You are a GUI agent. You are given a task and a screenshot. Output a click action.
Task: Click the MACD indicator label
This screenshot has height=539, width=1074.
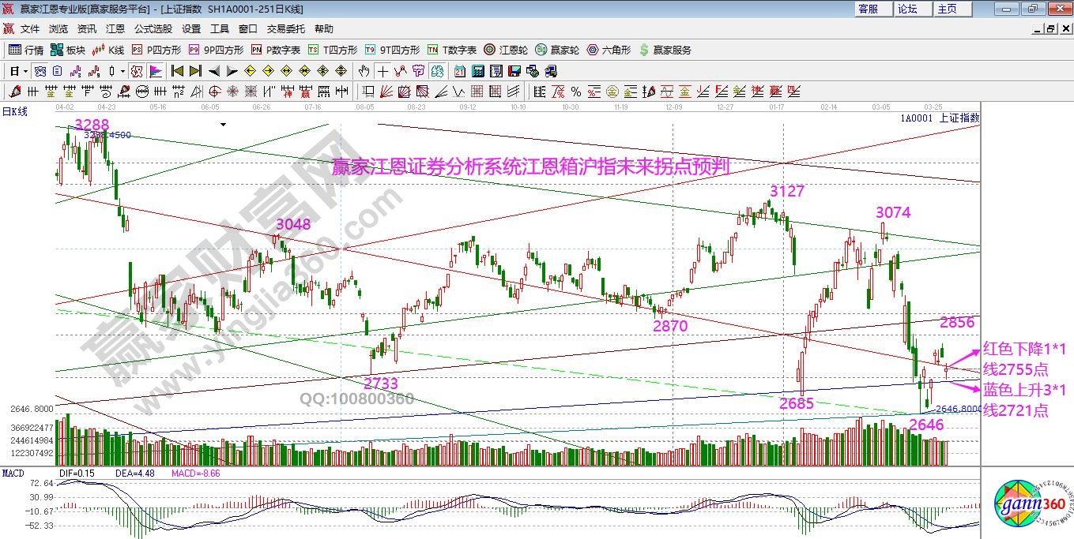coord(13,473)
